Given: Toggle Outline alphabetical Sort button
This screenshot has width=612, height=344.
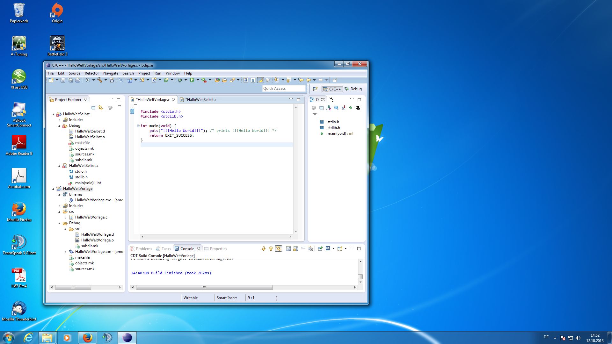Looking at the screenshot, I should pos(329,108).
